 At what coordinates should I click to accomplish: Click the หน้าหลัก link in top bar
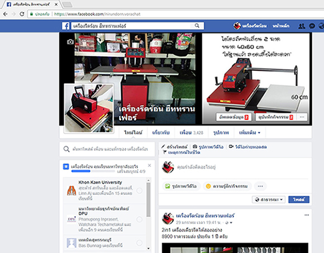coord(281,26)
